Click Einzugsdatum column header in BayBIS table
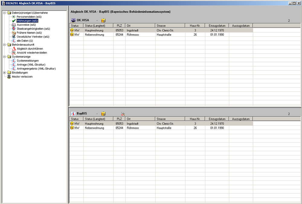 pos(217,119)
